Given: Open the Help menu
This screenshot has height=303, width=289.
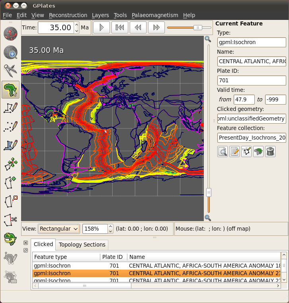Looking at the screenshot, I should pos(189,15).
